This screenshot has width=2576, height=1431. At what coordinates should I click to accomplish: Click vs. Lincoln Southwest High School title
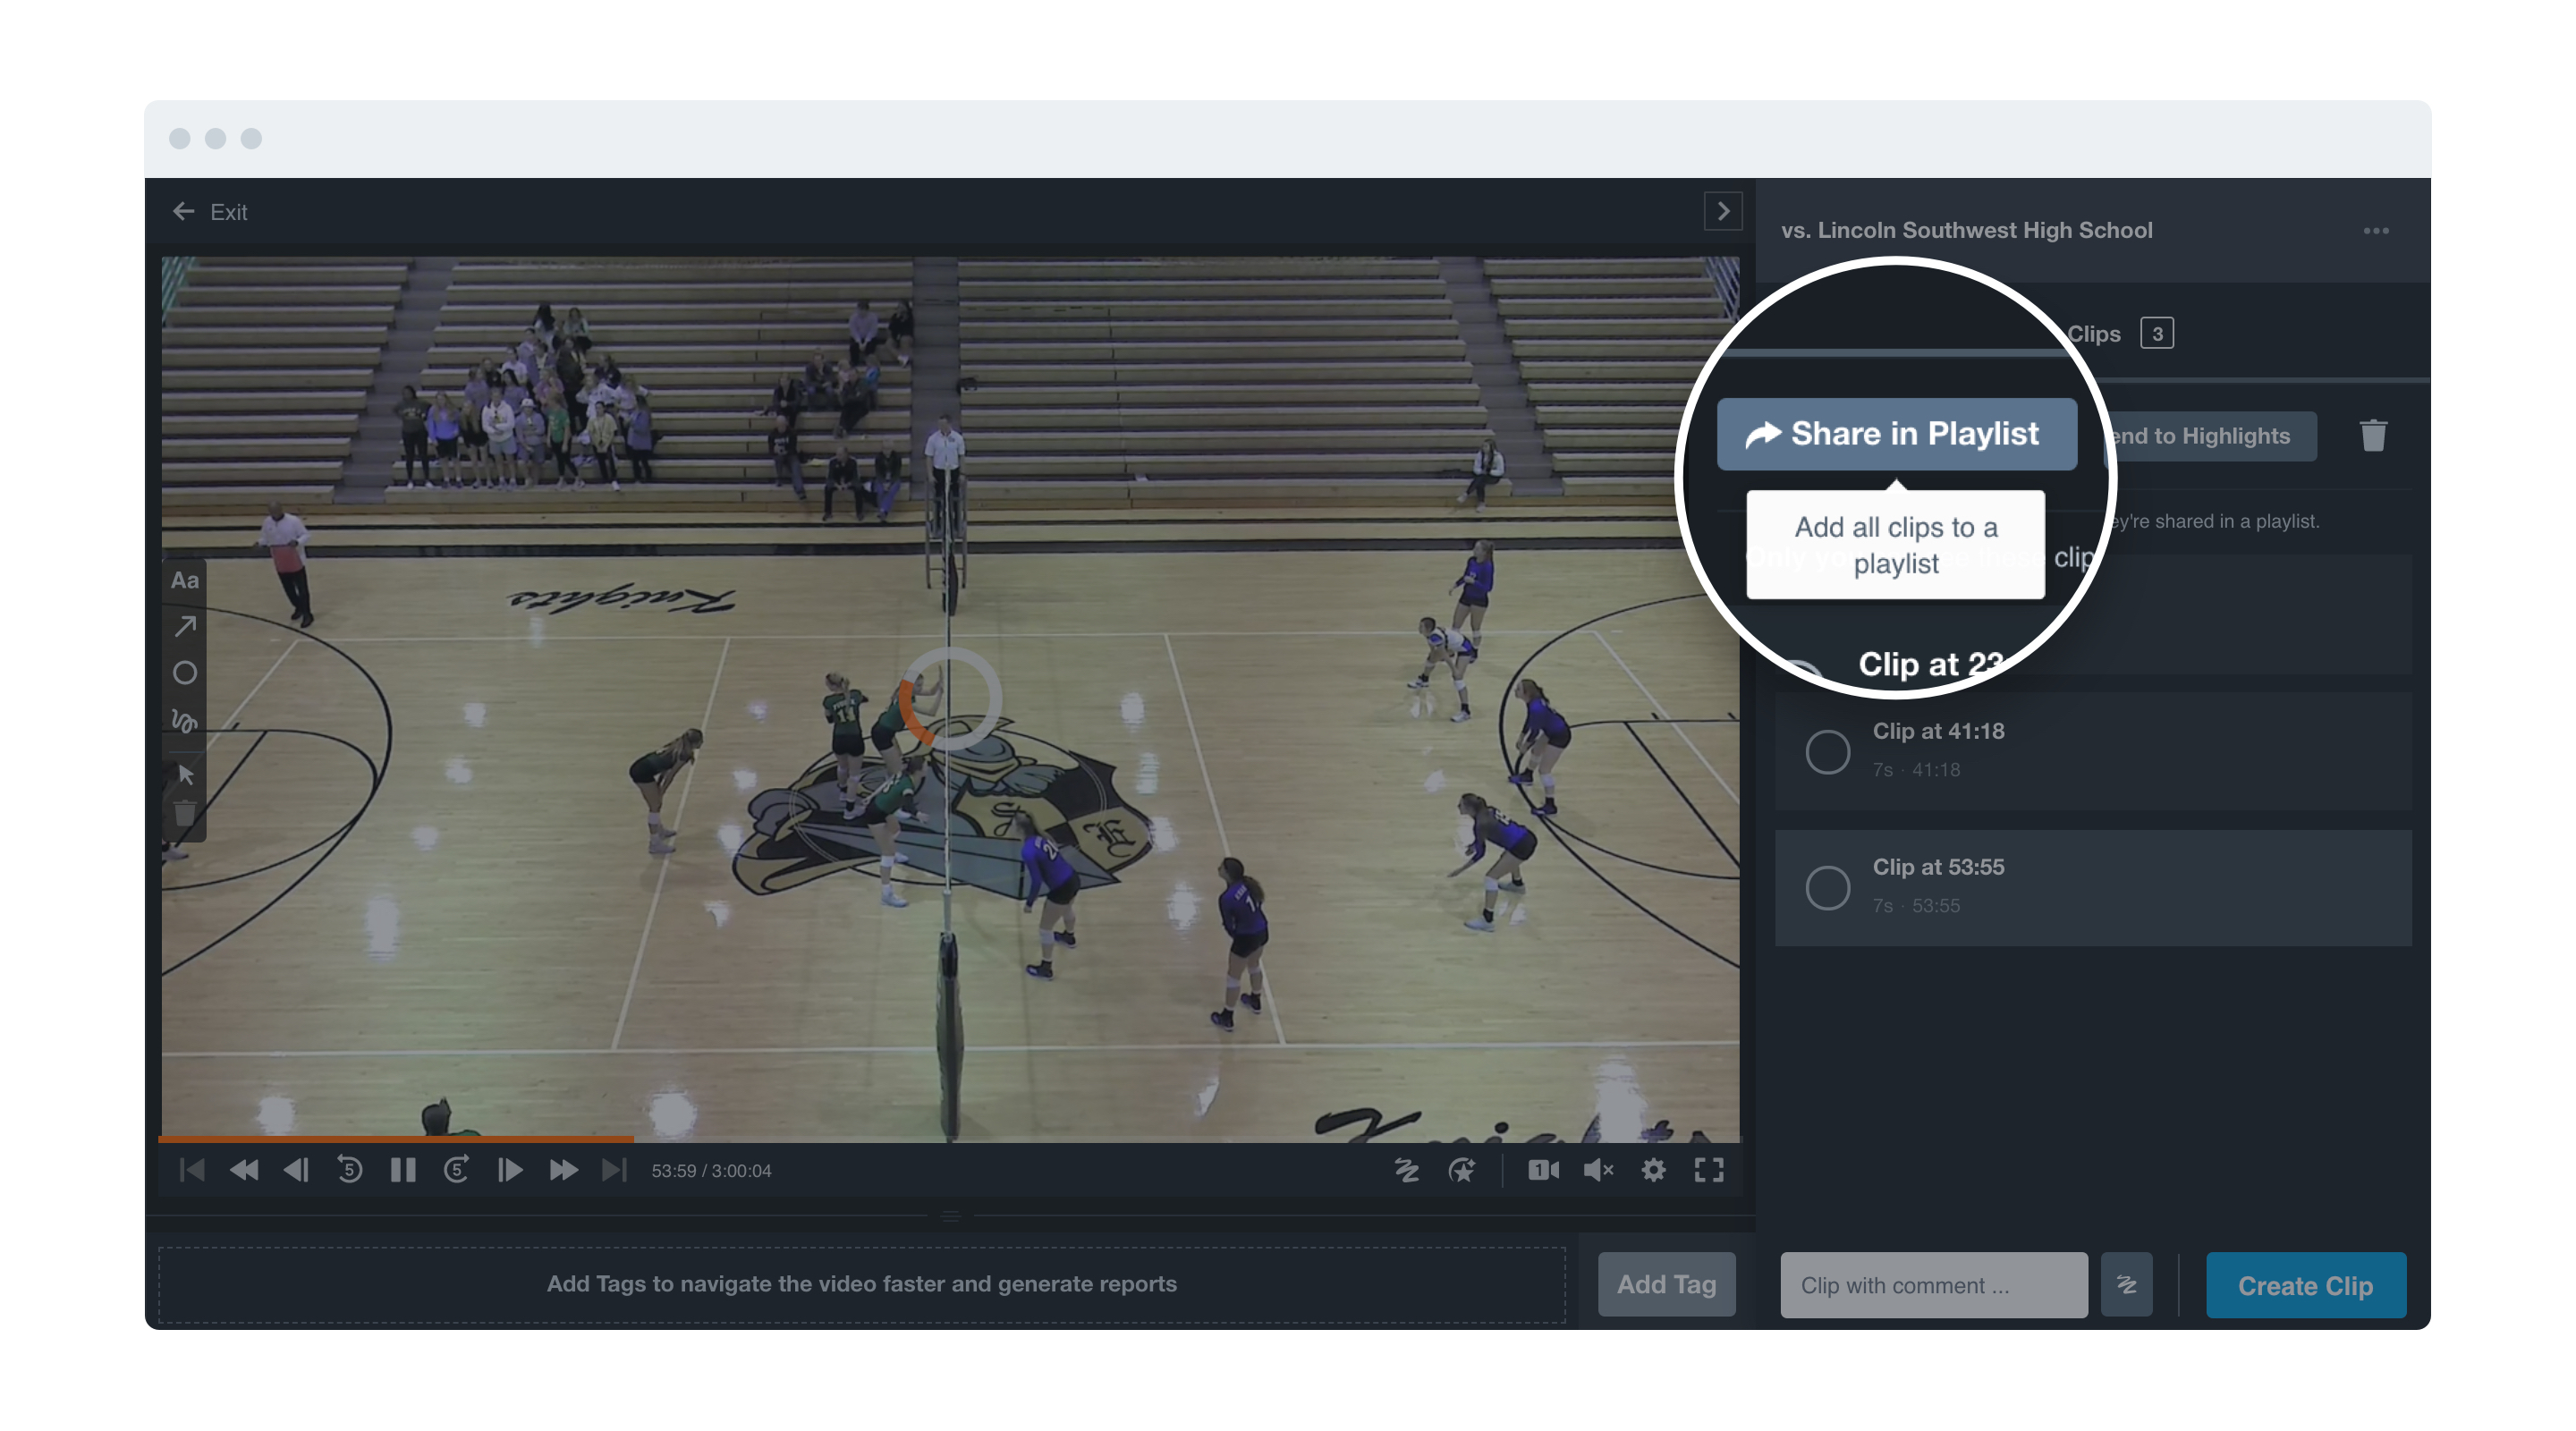click(x=1966, y=230)
